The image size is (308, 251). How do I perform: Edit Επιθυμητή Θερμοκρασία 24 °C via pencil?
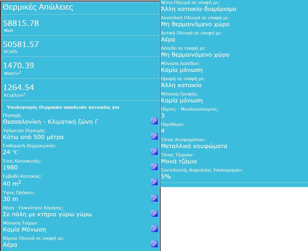coord(154,151)
